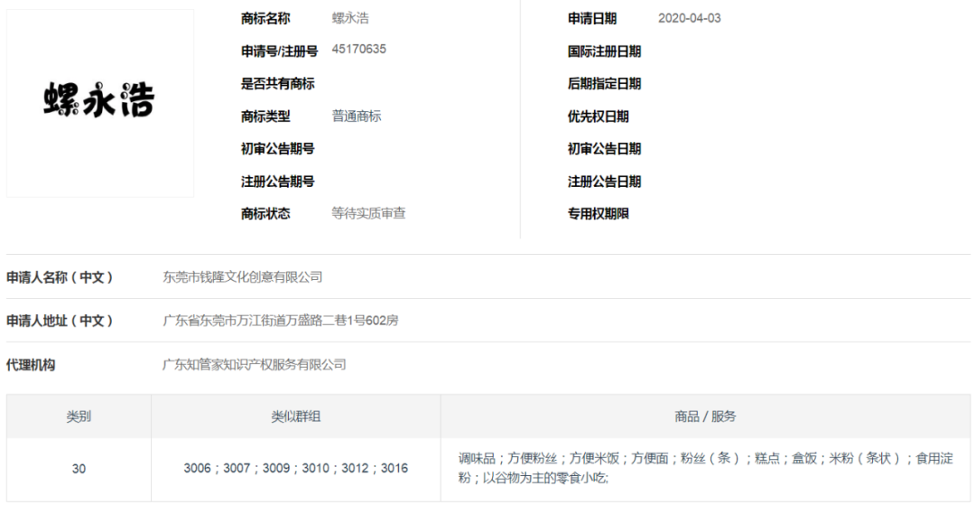Select the trademark name value 螺永浩
975x505 pixels.
pyautogui.click(x=350, y=18)
